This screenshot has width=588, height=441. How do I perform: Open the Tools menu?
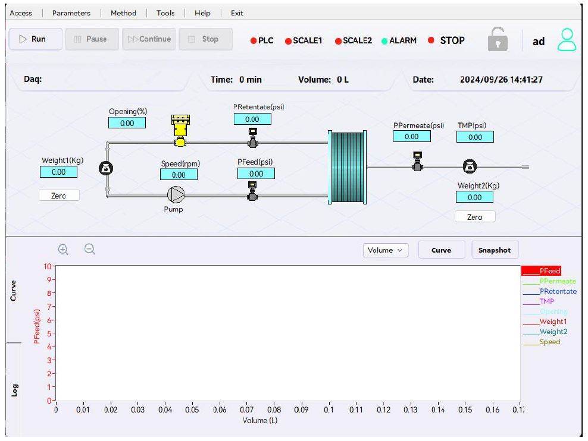pyautogui.click(x=165, y=13)
